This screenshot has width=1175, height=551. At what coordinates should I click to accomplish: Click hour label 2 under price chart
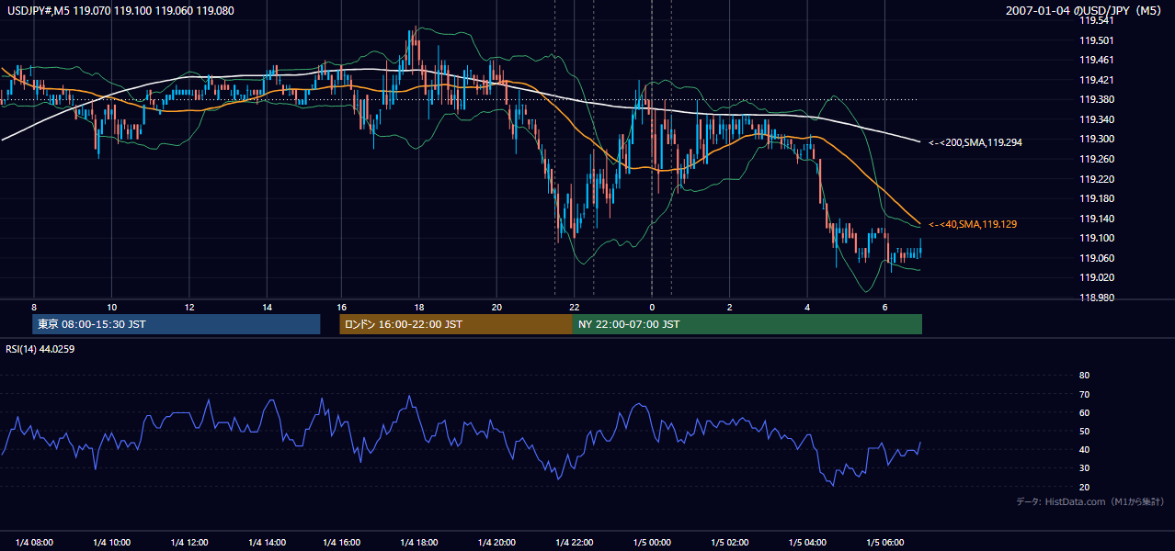[x=729, y=307]
